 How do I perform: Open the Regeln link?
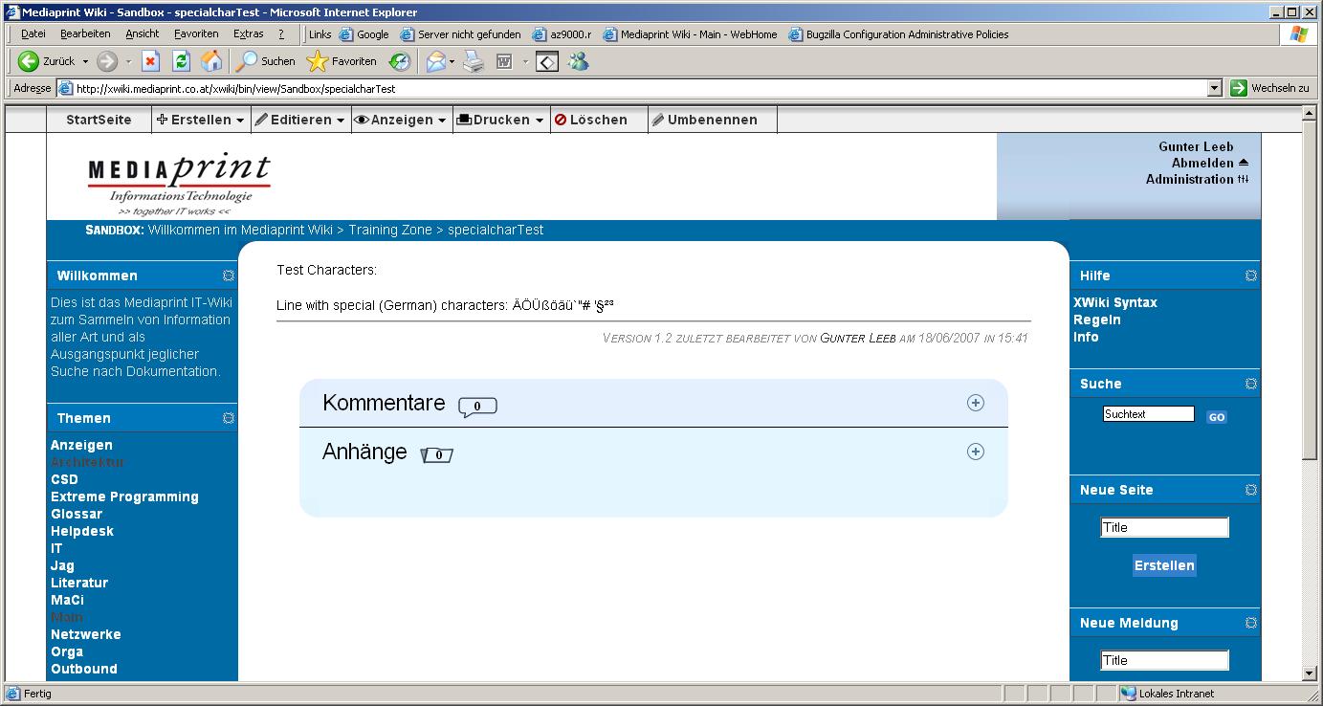pyautogui.click(x=1097, y=320)
